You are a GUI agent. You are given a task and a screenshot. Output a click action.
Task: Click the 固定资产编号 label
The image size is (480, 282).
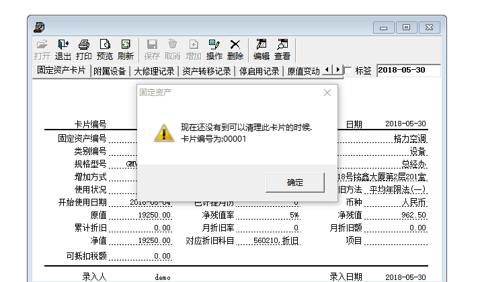[x=82, y=138]
